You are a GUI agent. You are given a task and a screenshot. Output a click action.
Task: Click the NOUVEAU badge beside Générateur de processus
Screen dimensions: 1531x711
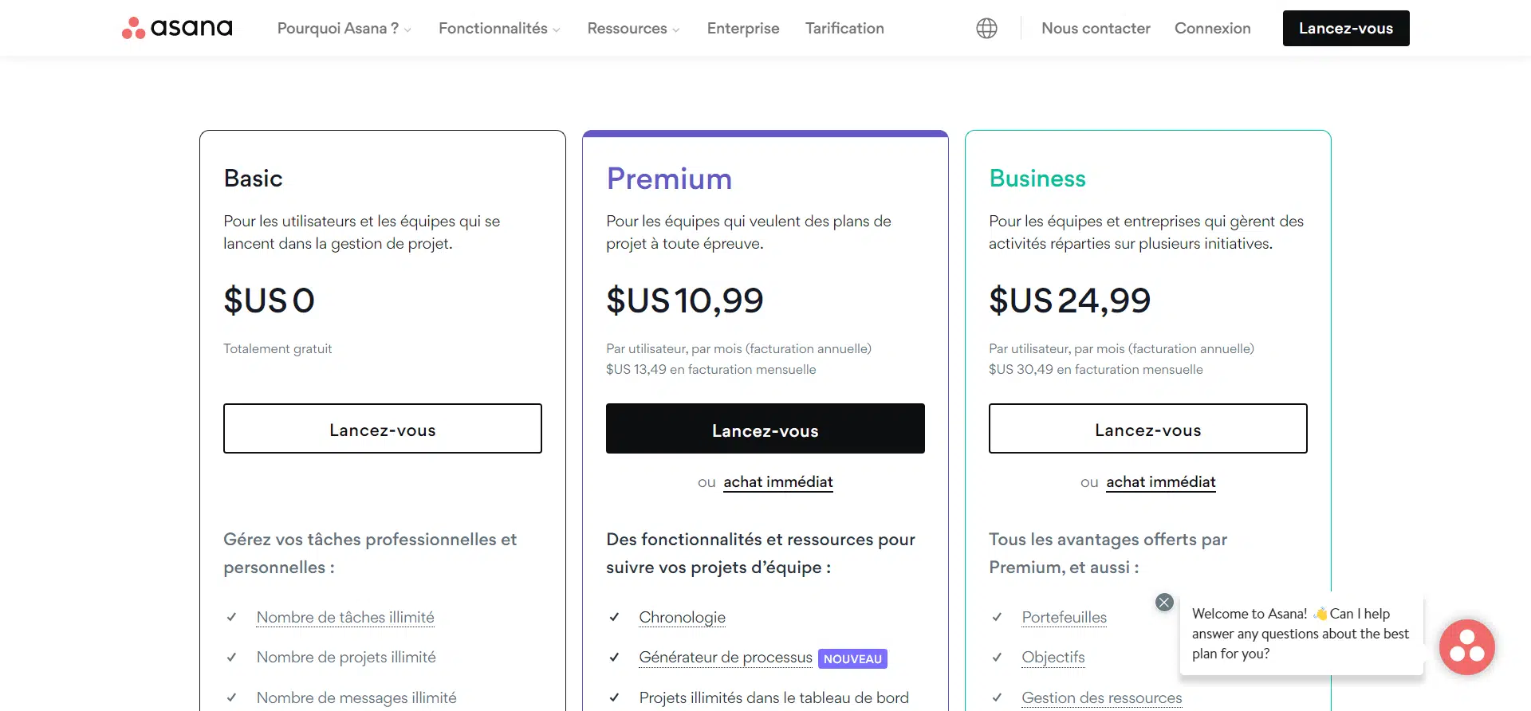click(852, 659)
